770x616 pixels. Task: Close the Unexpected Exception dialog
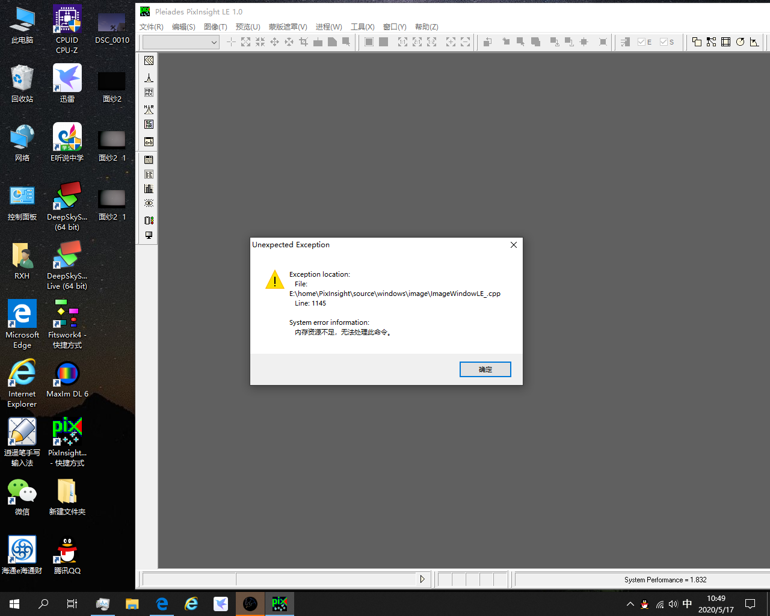[x=513, y=245]
